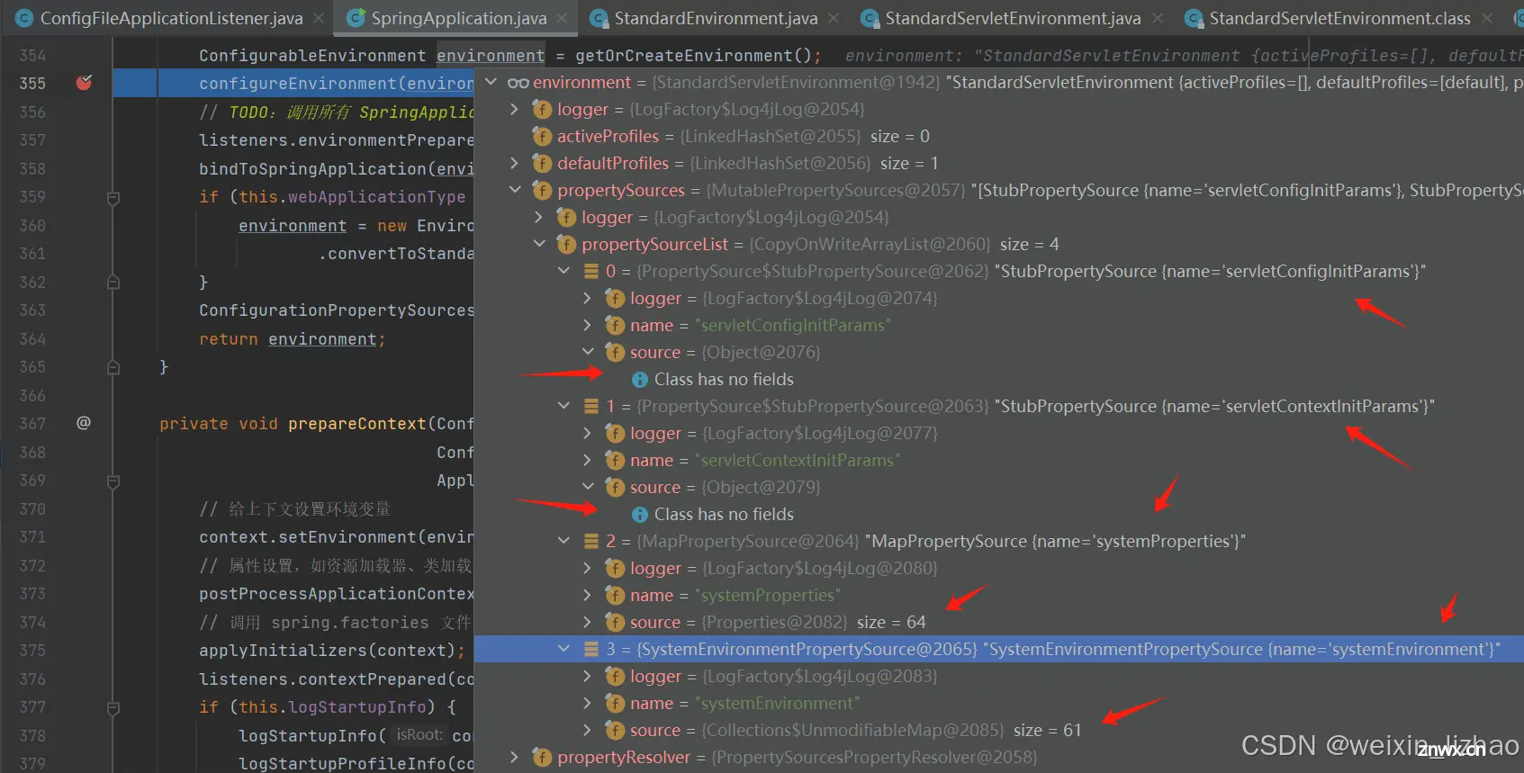This screenshot has width=1524, height=773.
Task: Click line number 354 in the gutter
Action: [32, 56]
